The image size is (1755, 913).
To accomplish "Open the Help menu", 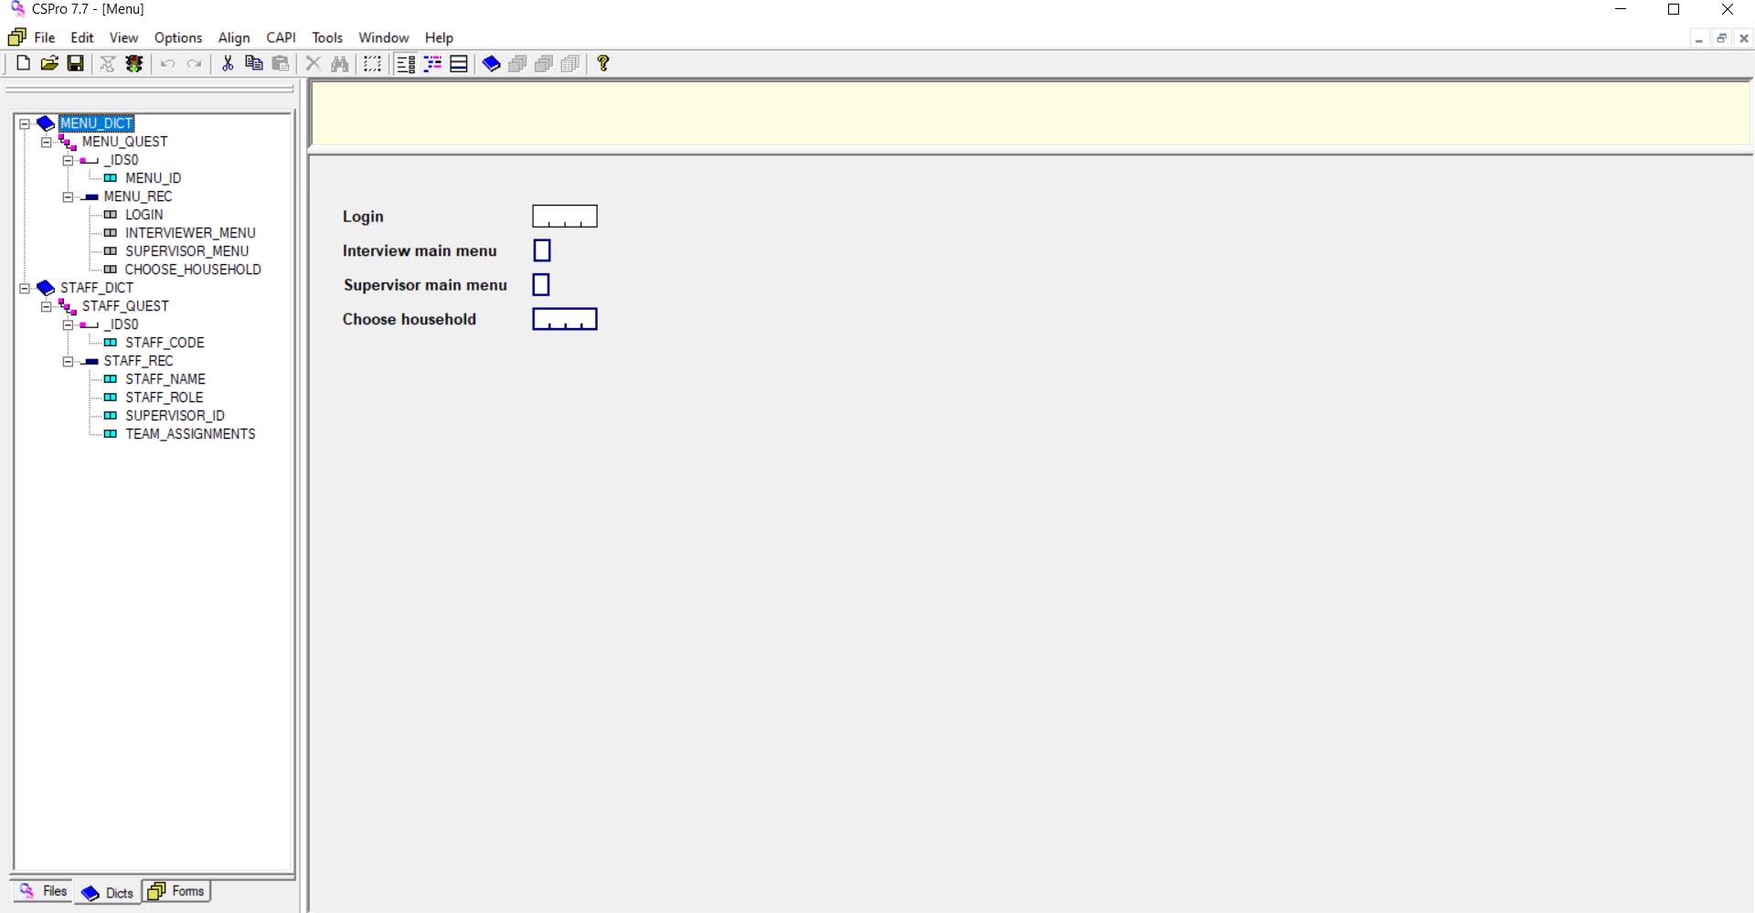I will click(439, 37).
